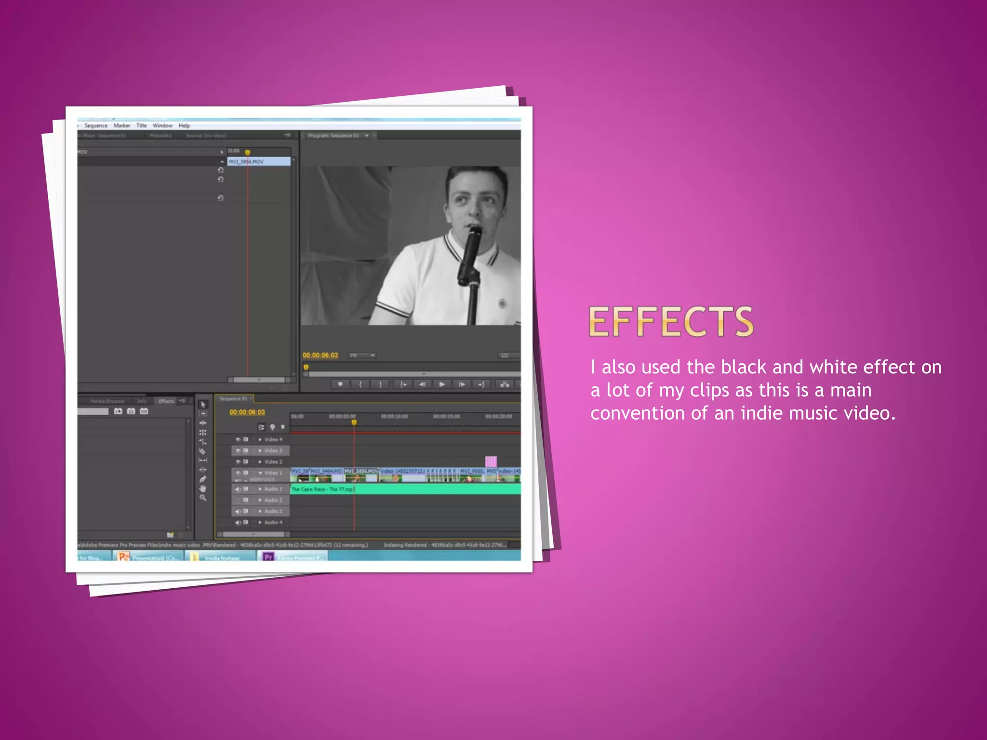
Task: Select the Ripple Edit tool
Action: click(x=203, y=423)
